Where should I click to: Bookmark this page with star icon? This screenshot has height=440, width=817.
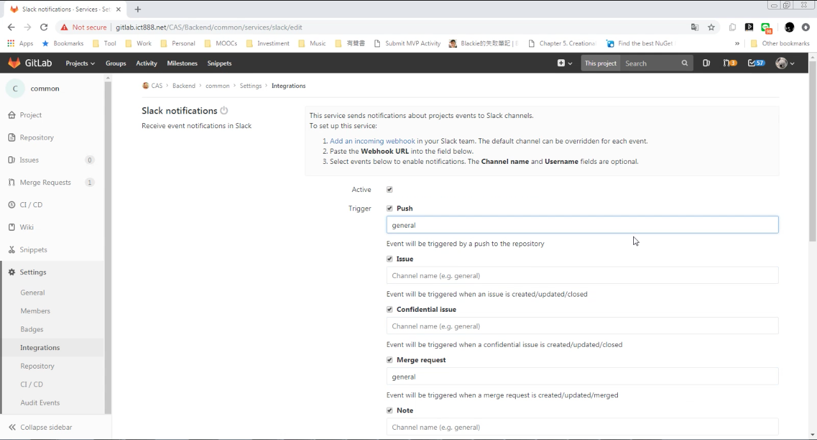coord(711,27)
